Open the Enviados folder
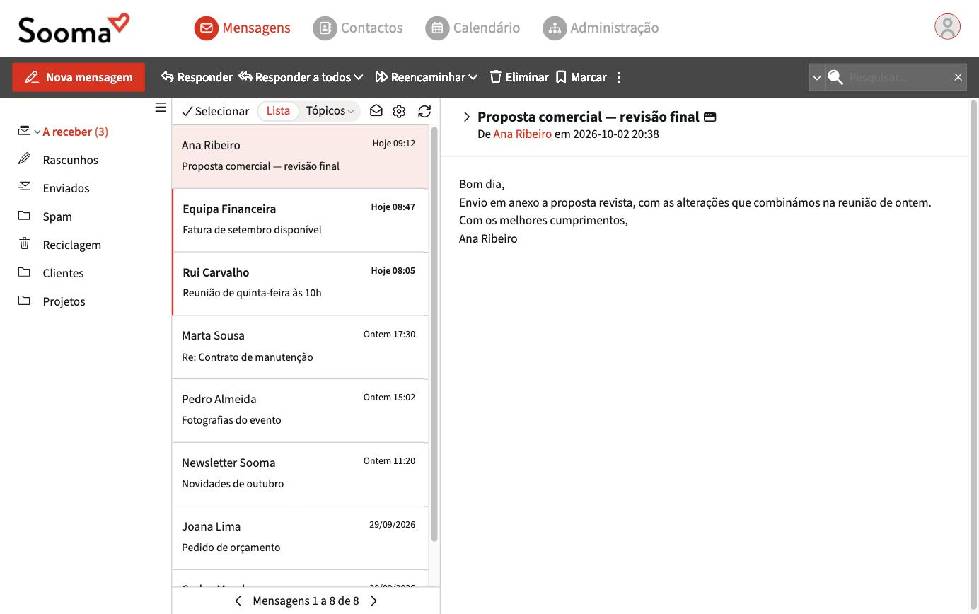The image size is (979, 614). click(x=66, y=188)
